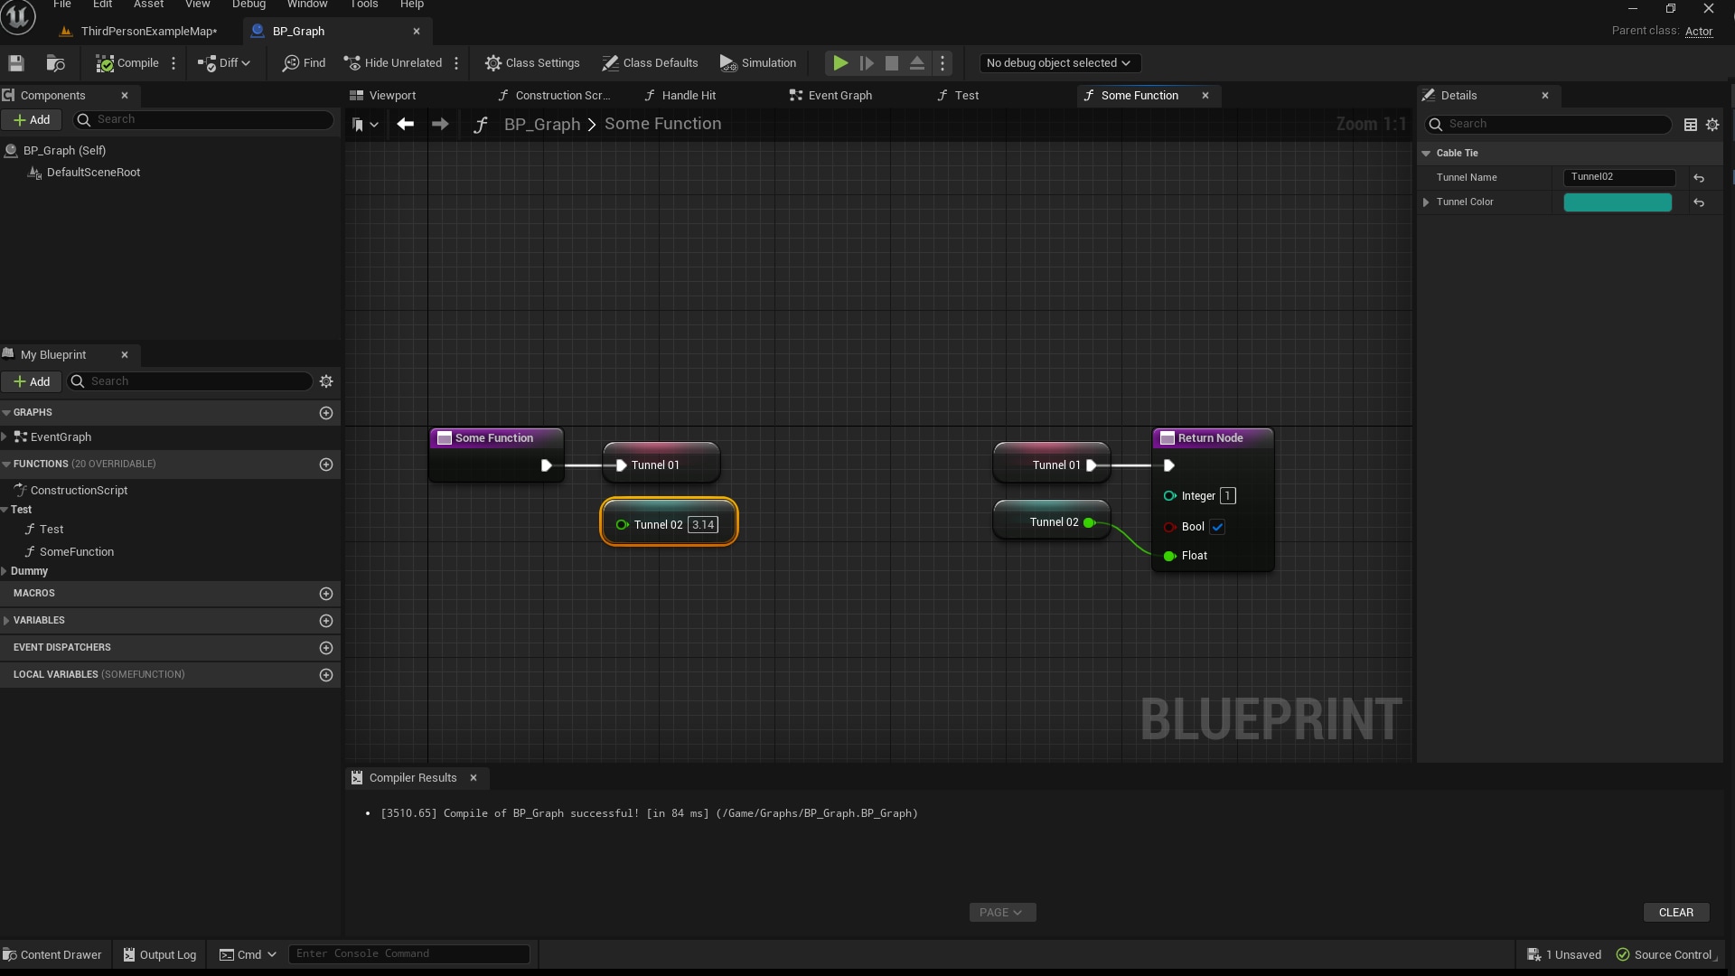This screenshot has width=1735, height=976.
Task: Open the No debug object selected dropdown
Action: coord(1058,62)
